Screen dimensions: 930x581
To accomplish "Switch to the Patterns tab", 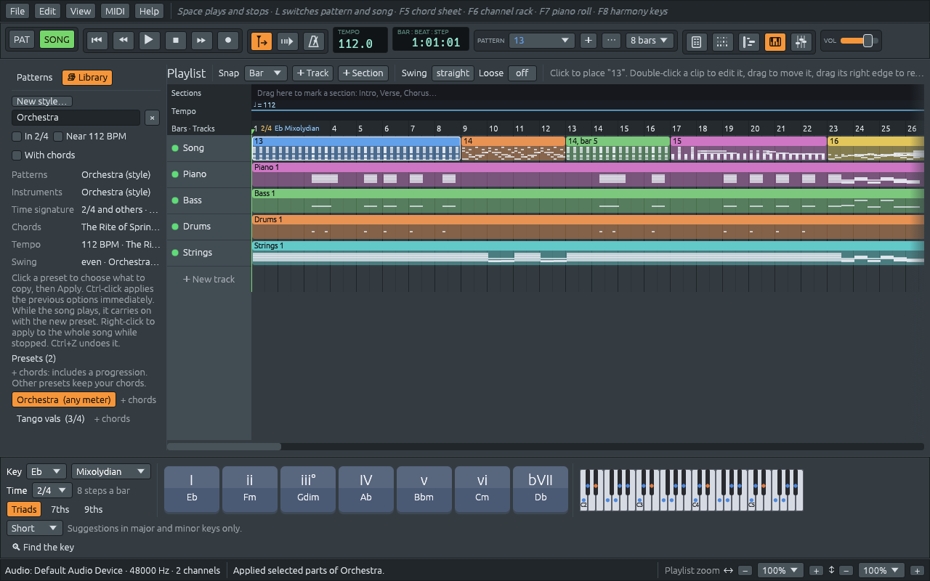I will point(35,78).
